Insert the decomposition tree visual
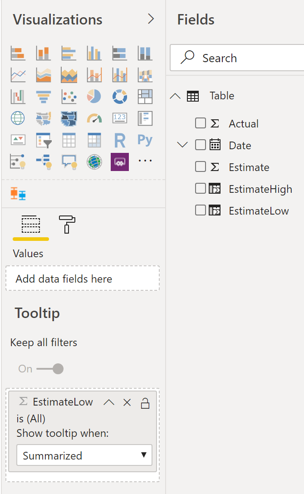The width and height of the screenshot is (304, 494). tap(44, 161)
